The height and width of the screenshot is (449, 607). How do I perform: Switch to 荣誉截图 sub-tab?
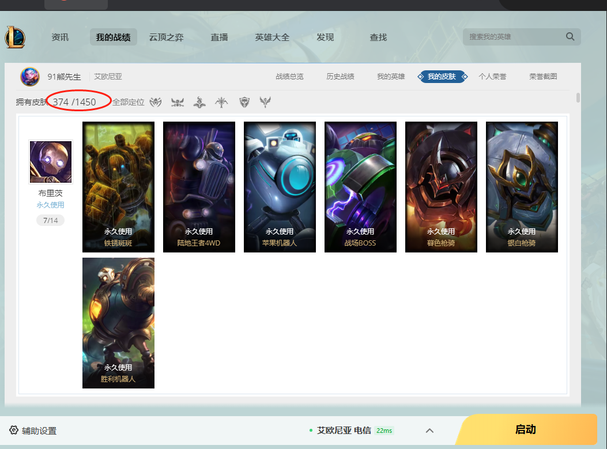point(543,77)
